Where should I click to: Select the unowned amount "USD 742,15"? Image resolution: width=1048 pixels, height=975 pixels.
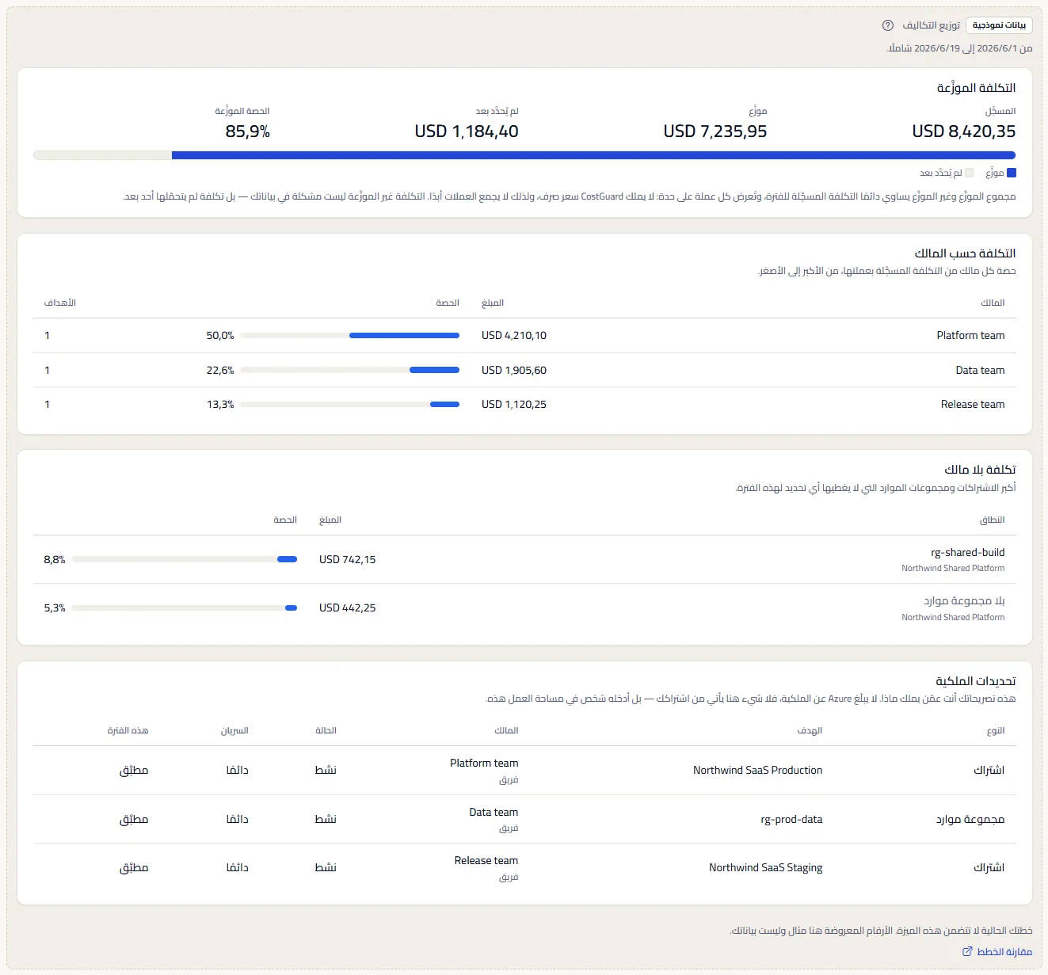click(348, 559)
